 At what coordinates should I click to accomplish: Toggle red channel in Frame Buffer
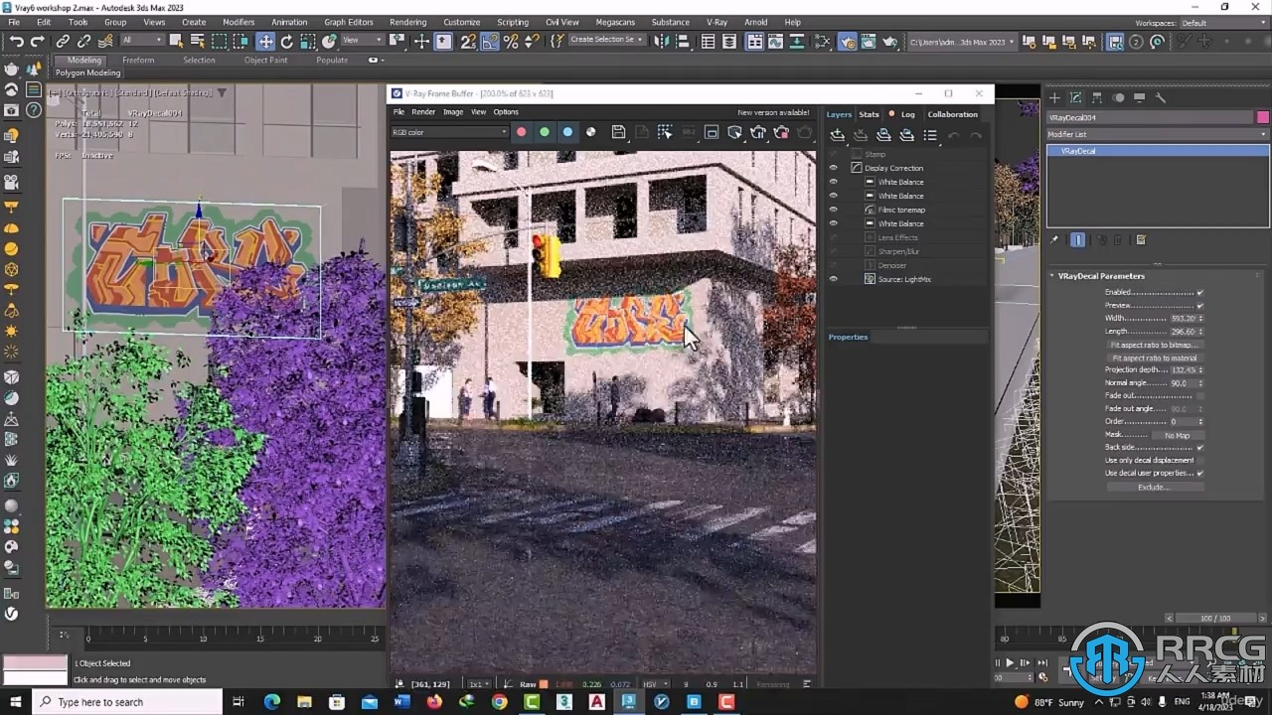point(521,132)
